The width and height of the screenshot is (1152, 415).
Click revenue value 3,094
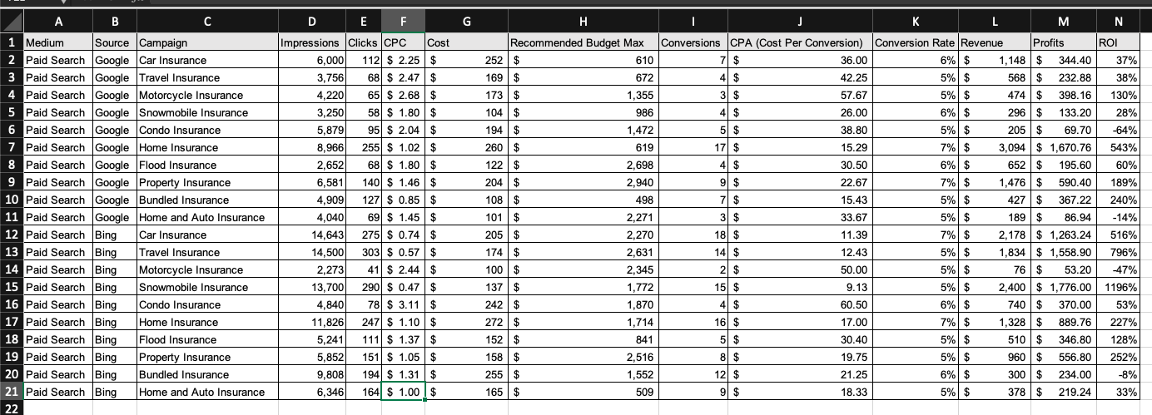point(995,147)
